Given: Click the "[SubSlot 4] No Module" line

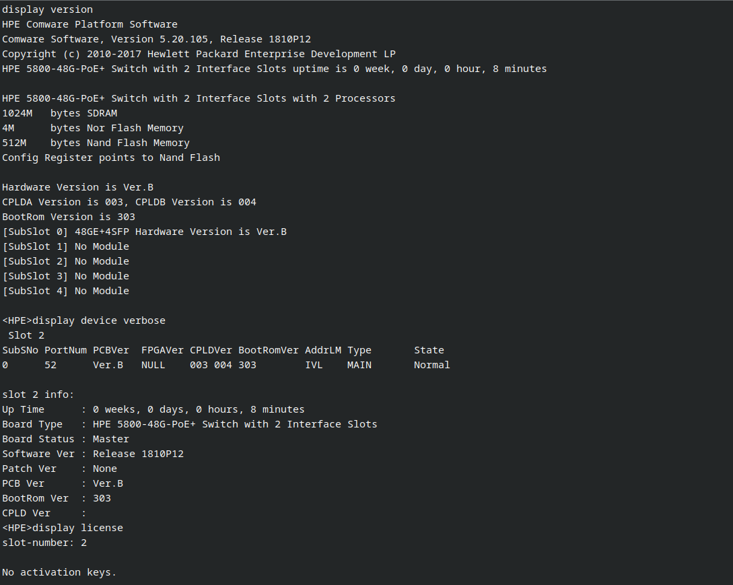Looking at the screenshot, I should point(65,291).
